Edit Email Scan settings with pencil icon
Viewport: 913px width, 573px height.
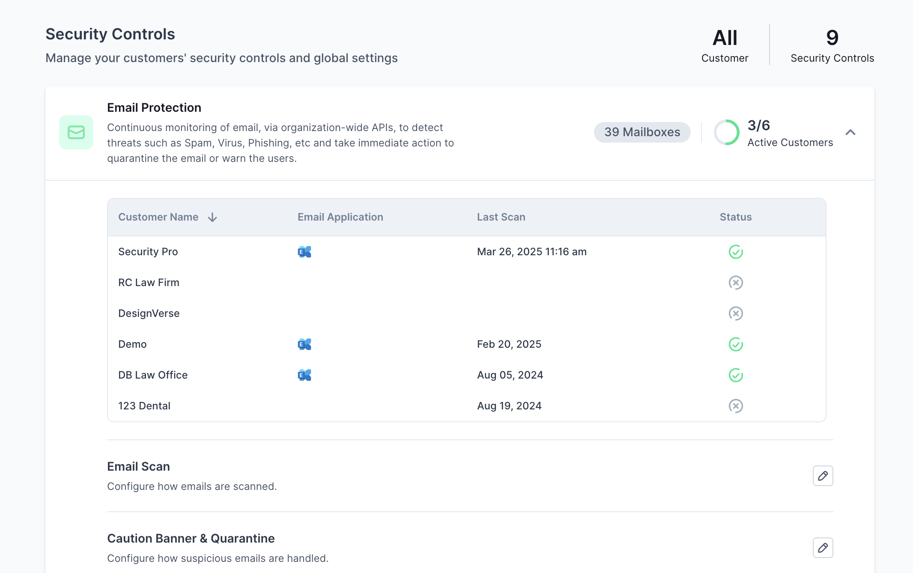pyautogui.click(x=823, y=476)
